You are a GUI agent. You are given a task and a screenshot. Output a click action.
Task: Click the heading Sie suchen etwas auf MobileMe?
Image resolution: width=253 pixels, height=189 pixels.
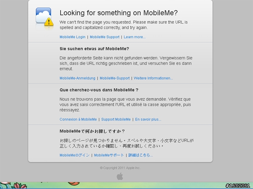tap(94, 49)
